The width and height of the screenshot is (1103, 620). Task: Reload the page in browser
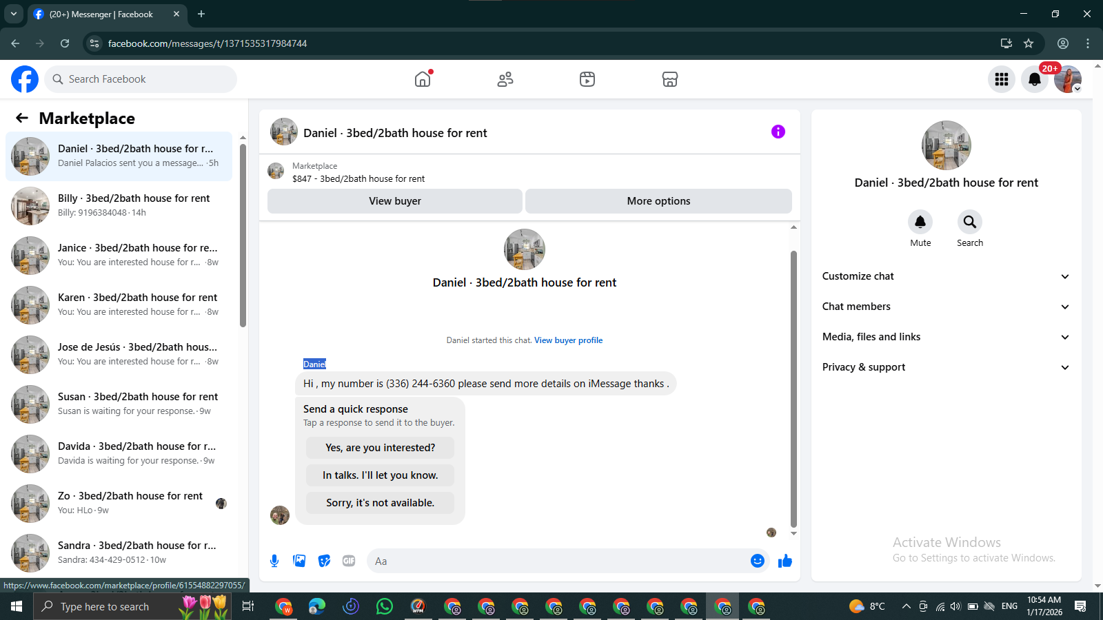pos(65,43)
